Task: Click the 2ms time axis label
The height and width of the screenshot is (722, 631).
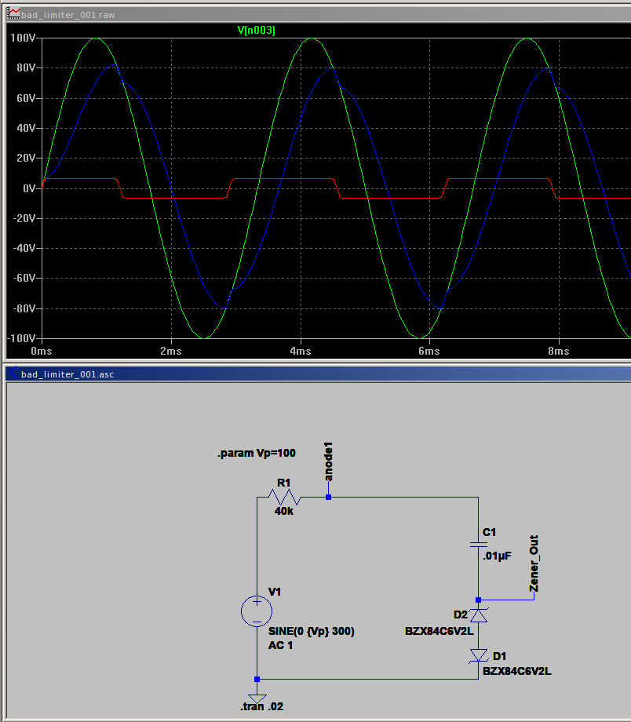Action: pyautogui.click(x=171, y=352)
